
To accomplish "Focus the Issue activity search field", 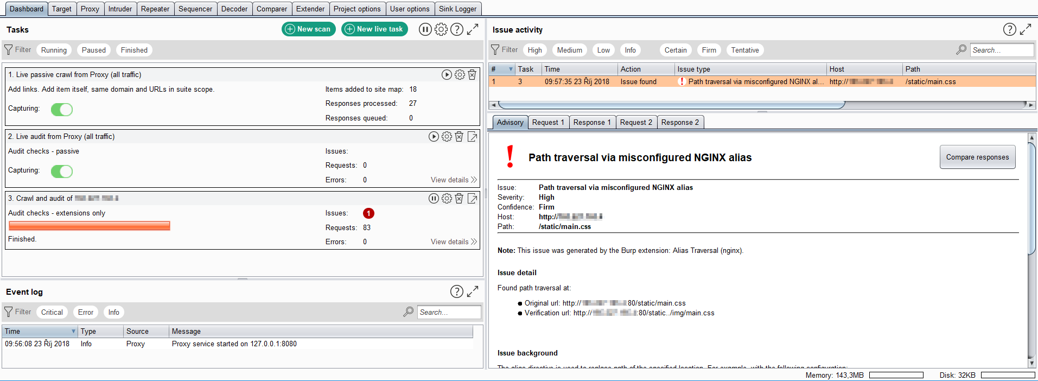I will tap(1002, 50).
